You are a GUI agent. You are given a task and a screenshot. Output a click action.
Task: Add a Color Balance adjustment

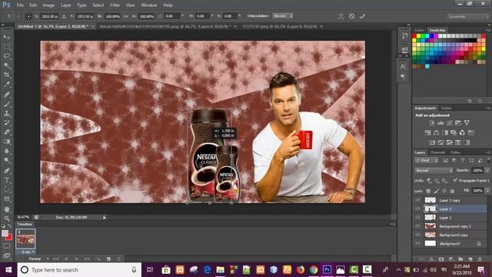[436, 132]
